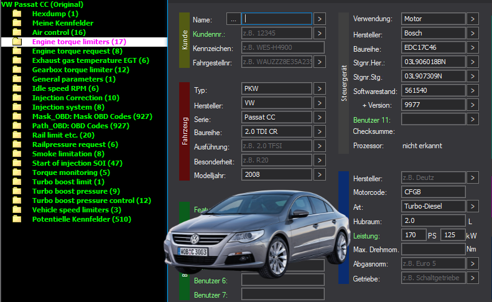Click folder icon beside Smoke limitation (8)
Image resolution: width=492 pixels, height=302 pixels.
click(x=17, y=154)
